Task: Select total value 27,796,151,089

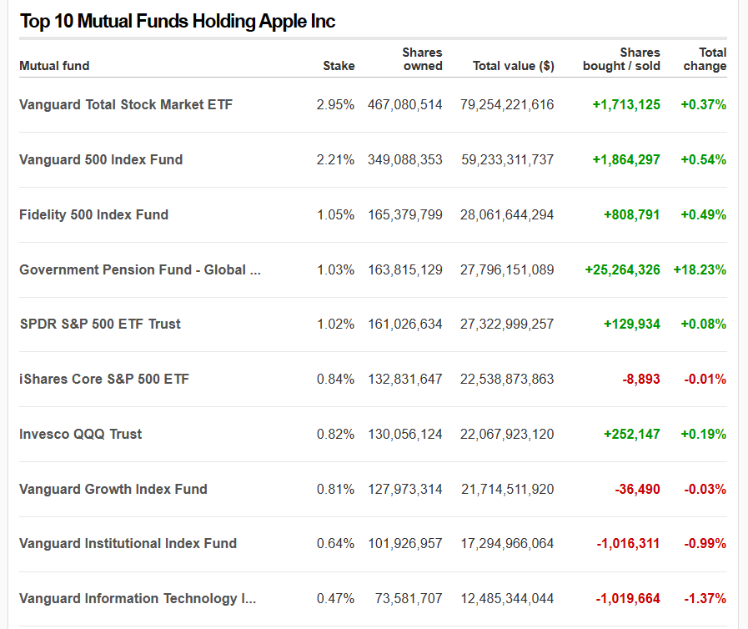Action: click(507, 269)
